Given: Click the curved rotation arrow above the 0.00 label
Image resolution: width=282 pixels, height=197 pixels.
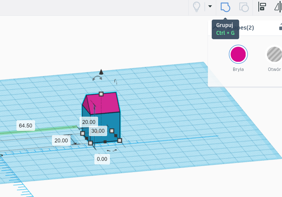Looking at the screenshot, I should [112, 150].
